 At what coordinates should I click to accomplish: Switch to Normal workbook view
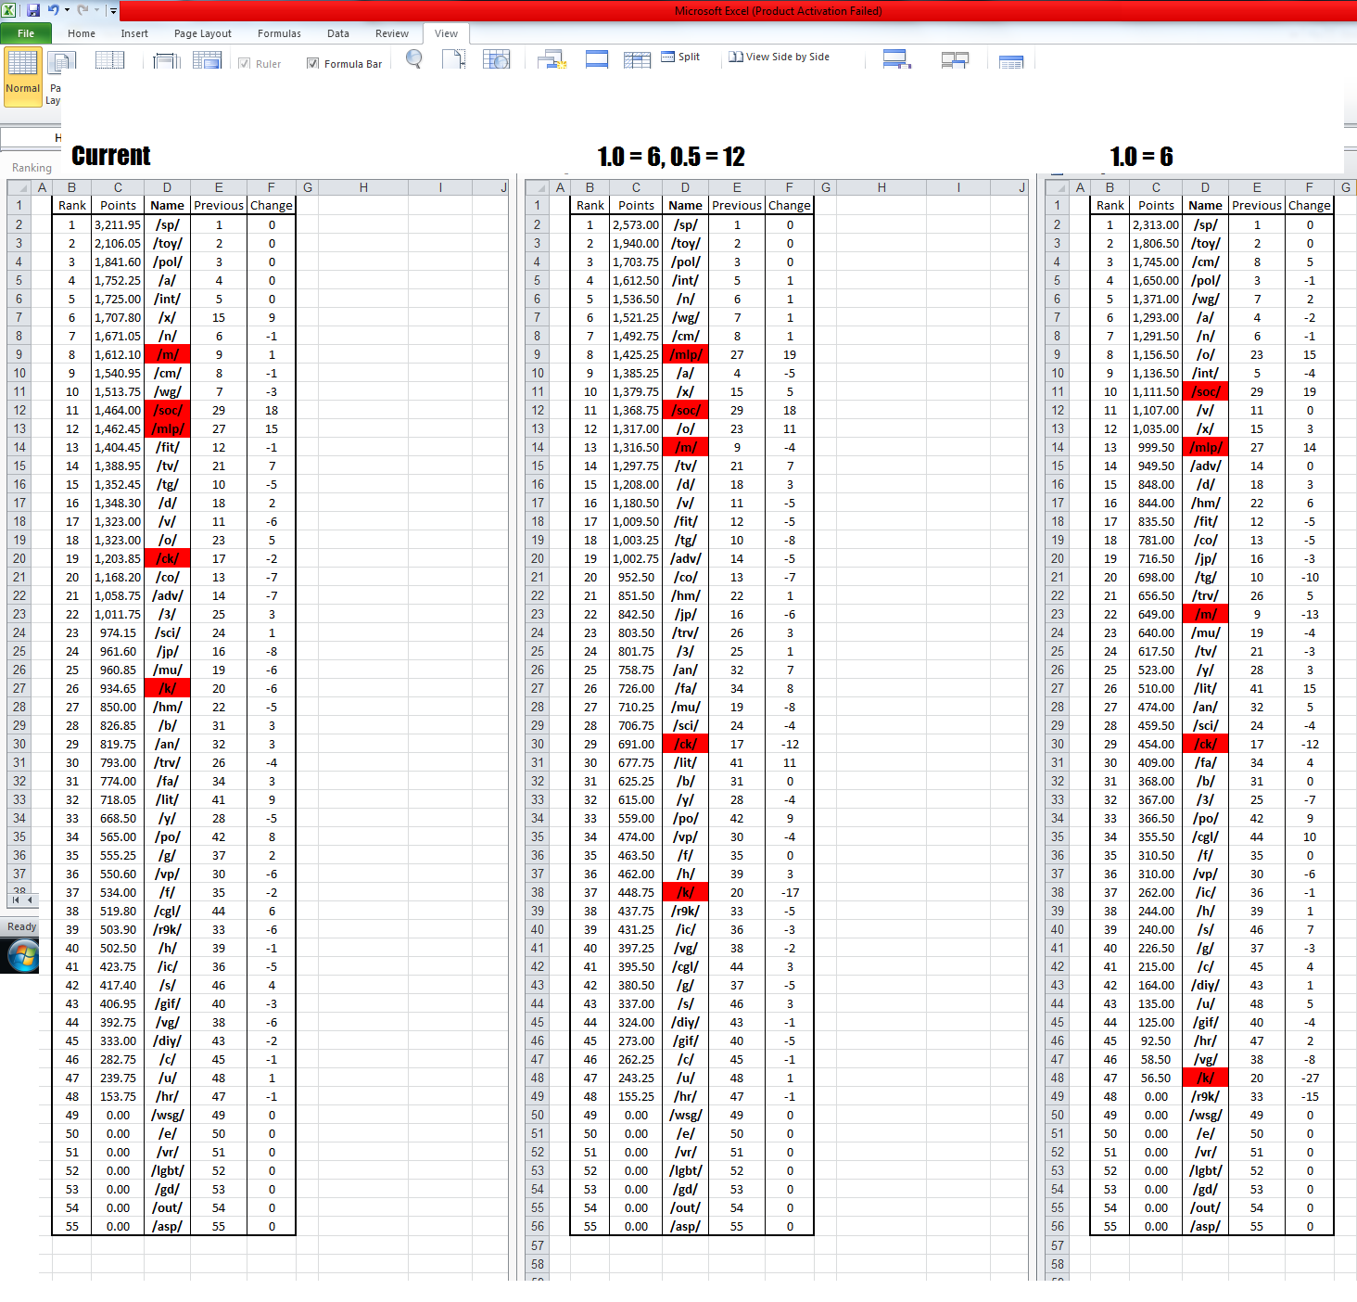click(23, 77)
